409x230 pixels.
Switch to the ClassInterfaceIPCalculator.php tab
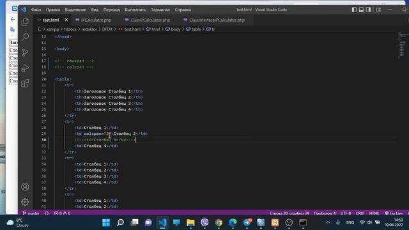tap(217, 20)
